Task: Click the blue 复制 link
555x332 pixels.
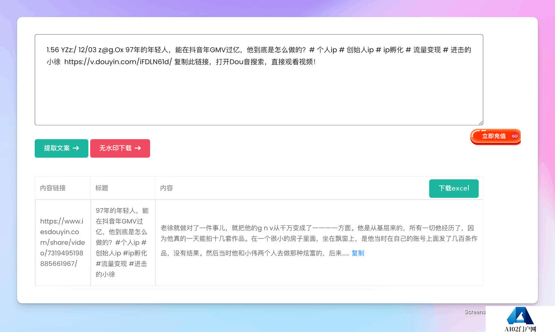Action: [358, 253]
